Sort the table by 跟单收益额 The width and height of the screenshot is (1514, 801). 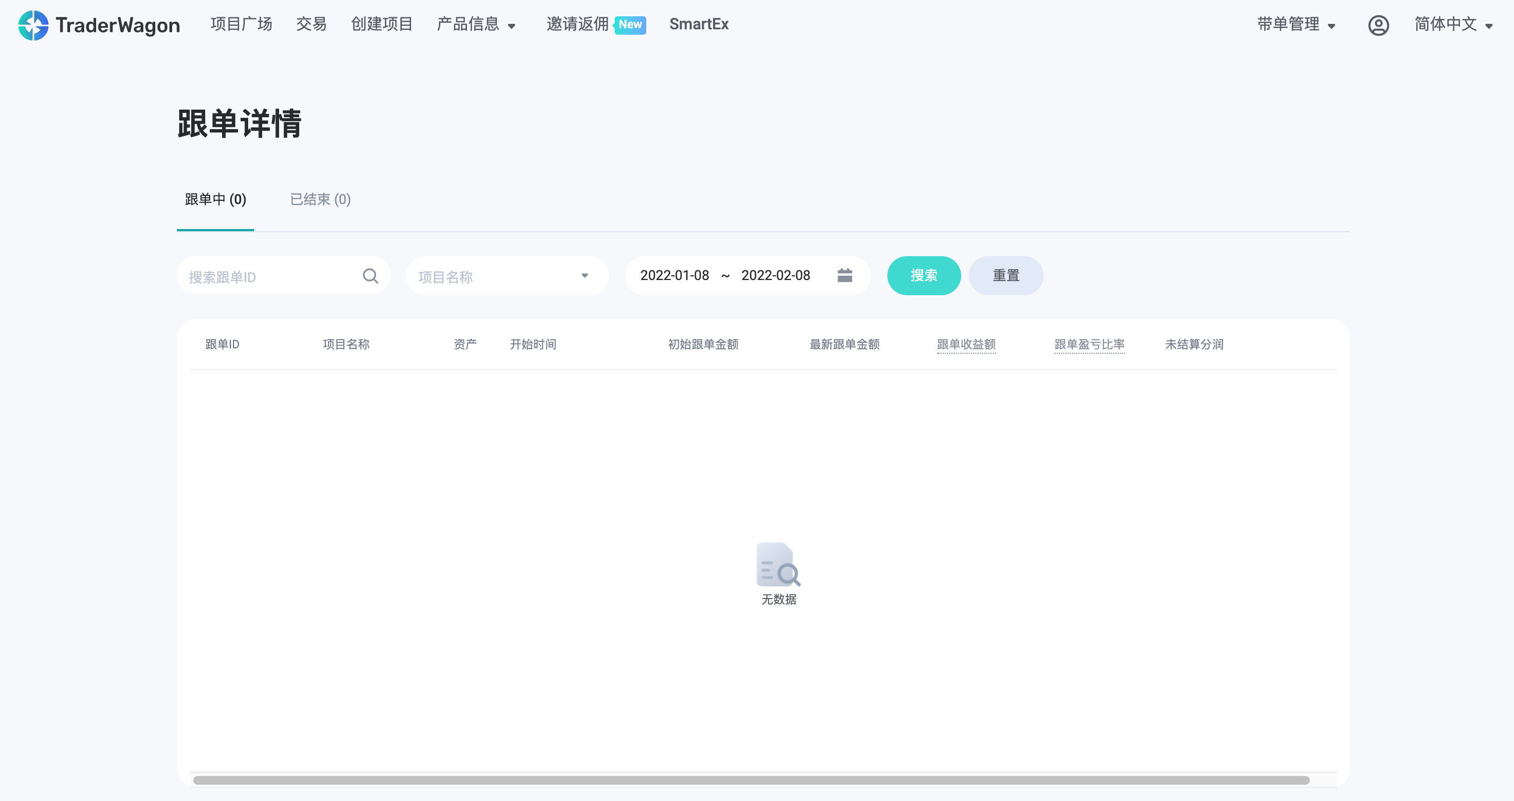(x=966, y=344)
